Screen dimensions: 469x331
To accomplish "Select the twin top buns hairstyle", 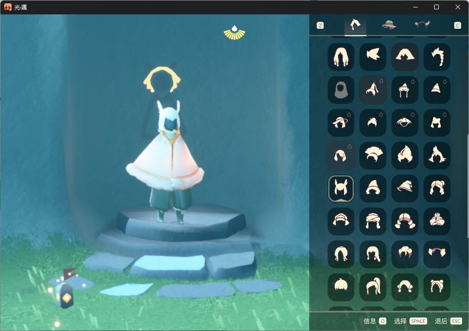I will point(437,287).
